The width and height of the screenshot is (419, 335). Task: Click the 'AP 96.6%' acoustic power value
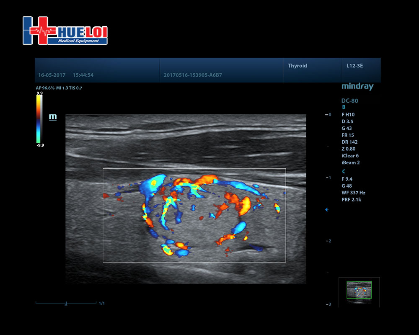(x=45, y=88)
